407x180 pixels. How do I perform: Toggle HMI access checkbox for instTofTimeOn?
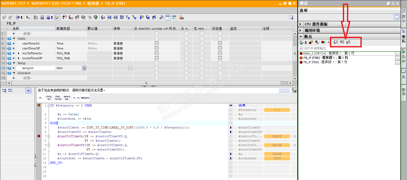[157, 53]
